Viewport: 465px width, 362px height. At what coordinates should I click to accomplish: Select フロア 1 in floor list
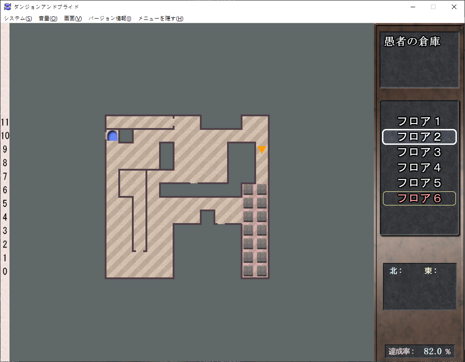419,121
